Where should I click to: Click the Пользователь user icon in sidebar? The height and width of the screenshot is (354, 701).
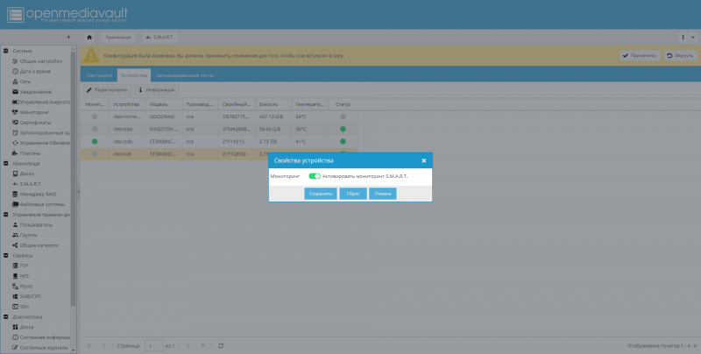click(15, 225)
